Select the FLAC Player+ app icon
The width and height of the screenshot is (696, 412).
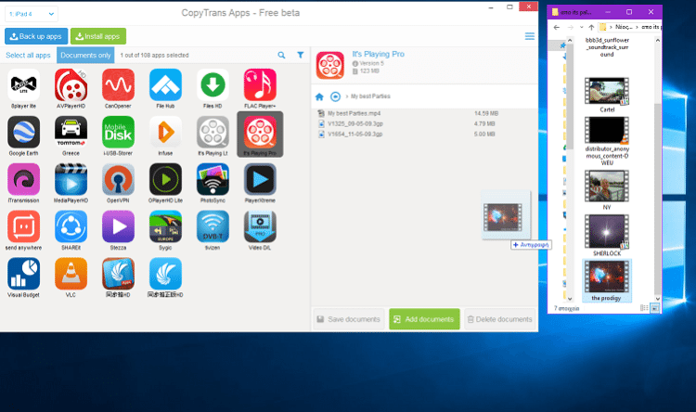point(260,85)
